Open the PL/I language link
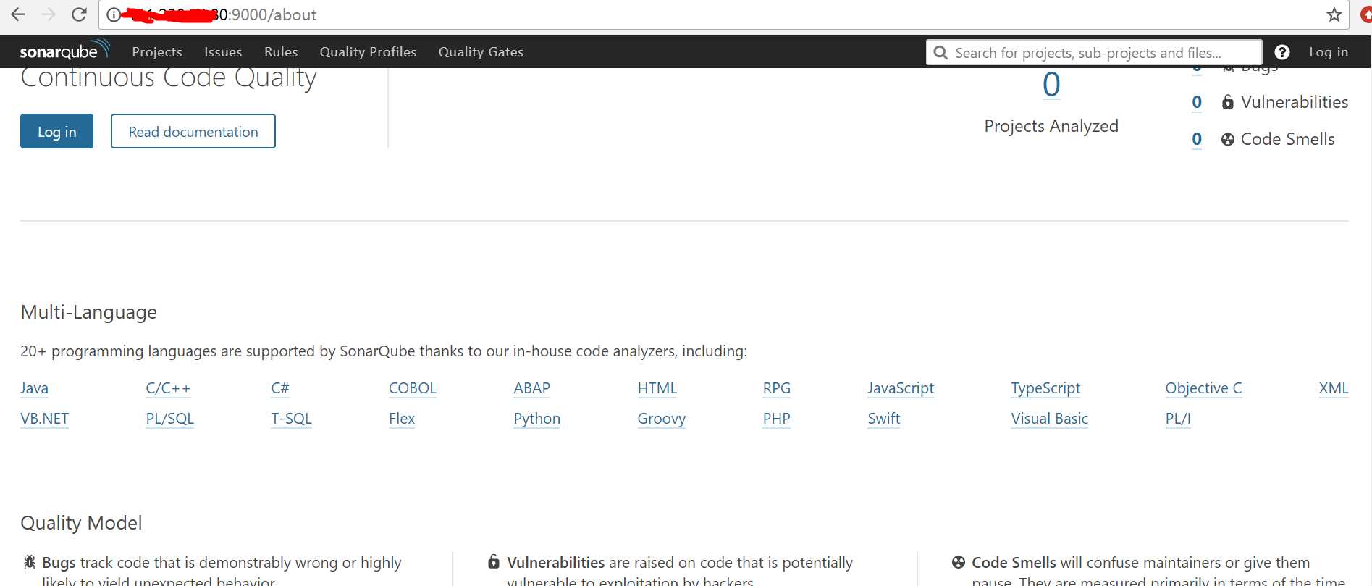This screenshot has width=1372, height=586. tap(1177, 419)
